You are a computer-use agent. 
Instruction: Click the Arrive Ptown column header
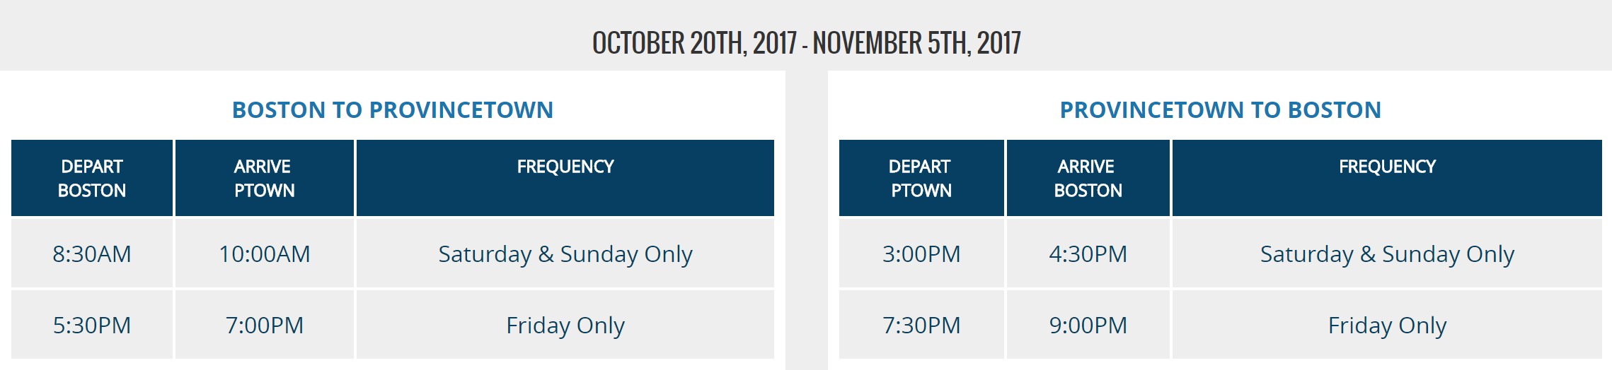[x=264, y=178]
